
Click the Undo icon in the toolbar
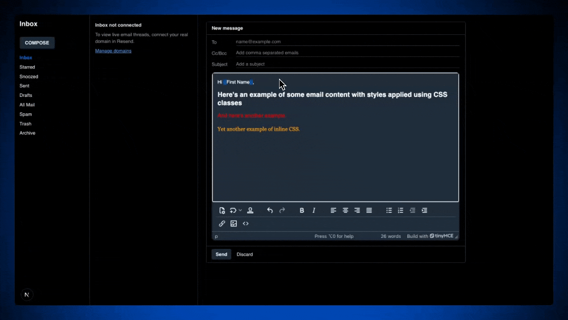(270, 210)
